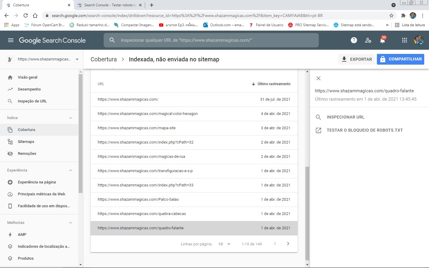Open Lista de leitura reading list

pos(410,25)
